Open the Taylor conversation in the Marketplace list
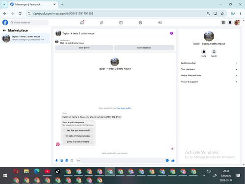 pos(25,38)
